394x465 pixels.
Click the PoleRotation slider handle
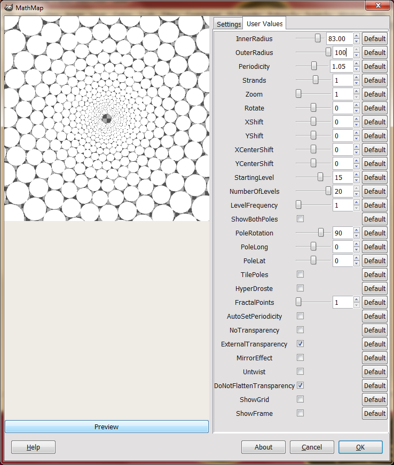pos(321,232)
